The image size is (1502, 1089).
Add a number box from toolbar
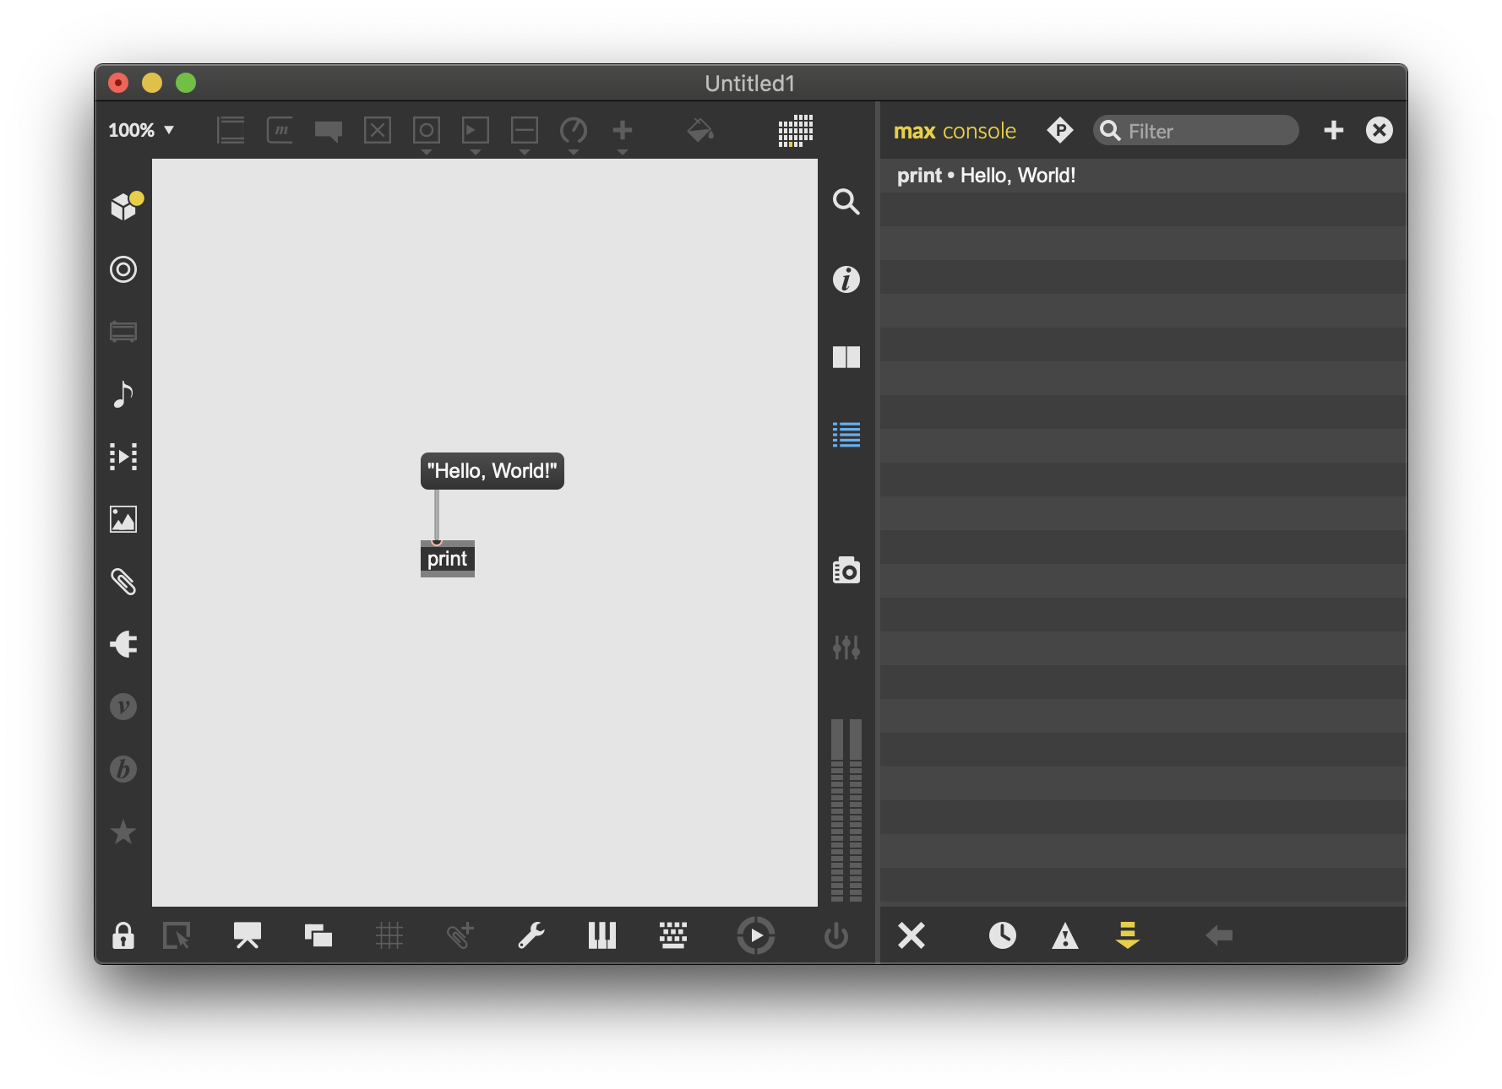pos(476,130)
